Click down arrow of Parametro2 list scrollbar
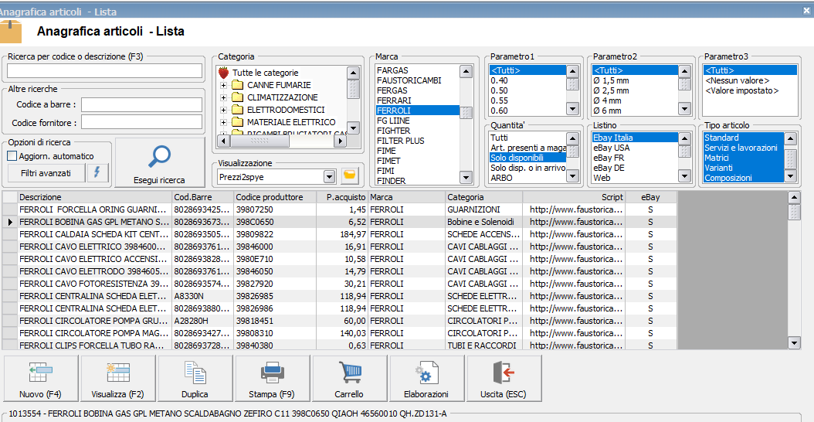The width and height of the screenshot is (814, 422). tap(685, 109)
